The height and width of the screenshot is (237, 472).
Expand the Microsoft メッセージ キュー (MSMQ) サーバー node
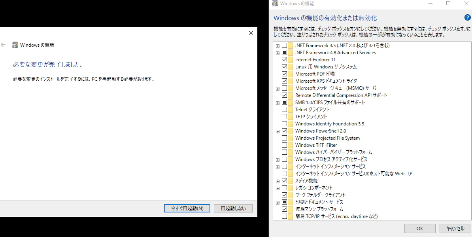pyautogui.click(x=278, y=89)
